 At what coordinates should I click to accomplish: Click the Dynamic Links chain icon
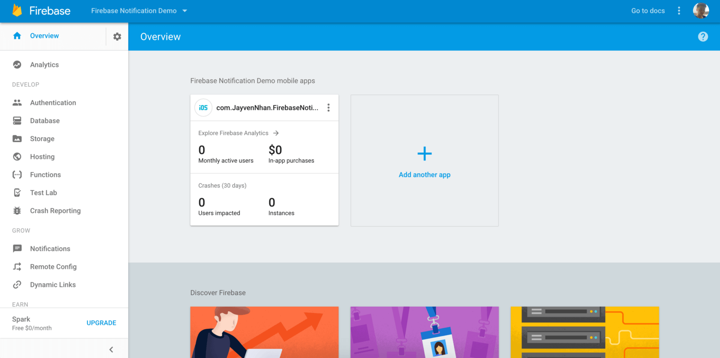coord(17,285)
